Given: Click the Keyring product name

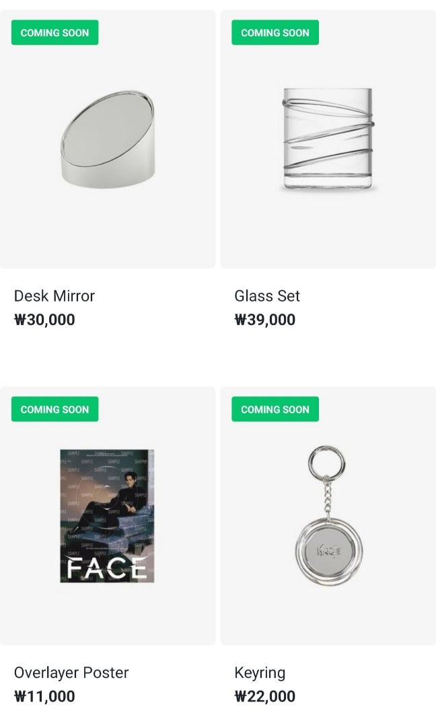Looking at the screenshot, I should pyautogui.click(x=260, y=672).
